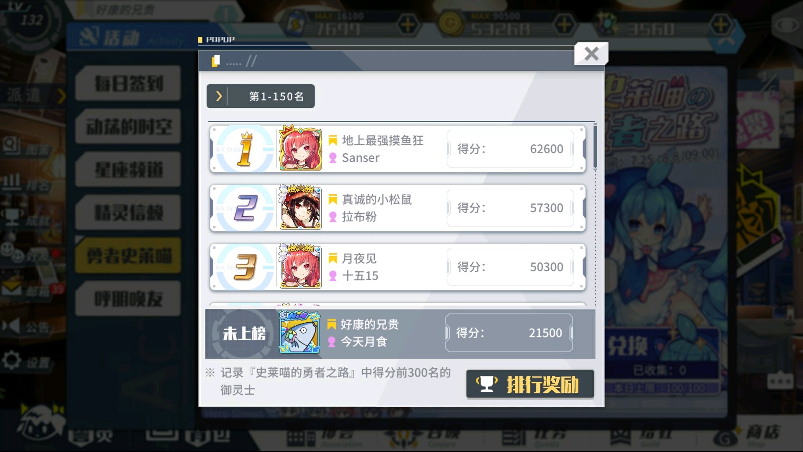Open the 公告 announcement speaker icon
Viewport: 803px width, 452px height.
coord(12,326)
